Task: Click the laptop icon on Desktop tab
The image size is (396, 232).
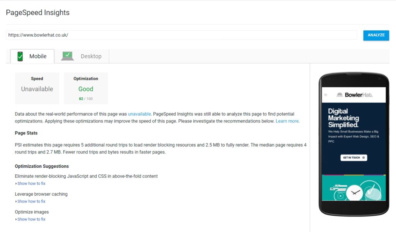Action: point(68,56)
